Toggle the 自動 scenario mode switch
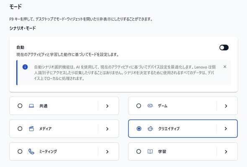 click(224, 47)
